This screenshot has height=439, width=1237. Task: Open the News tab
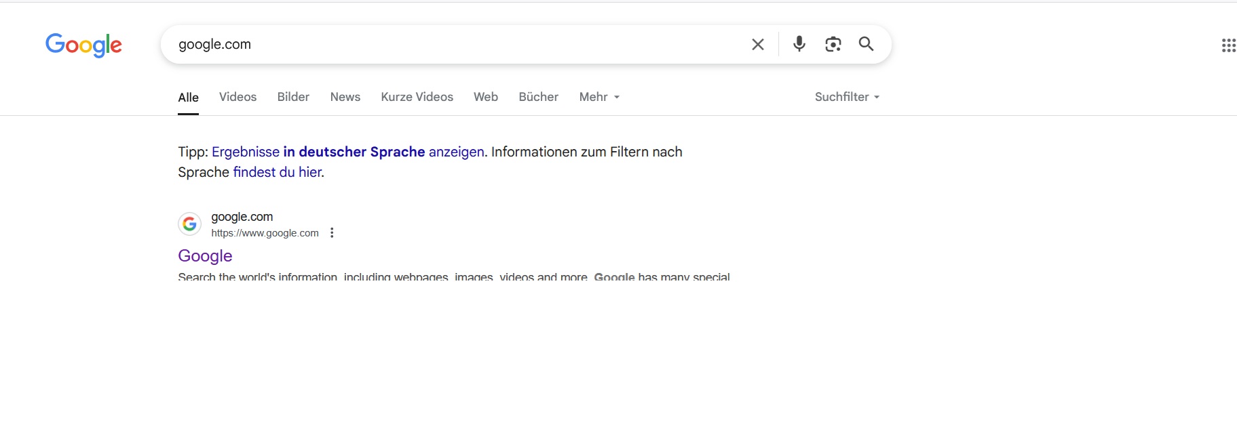(345, 97)
